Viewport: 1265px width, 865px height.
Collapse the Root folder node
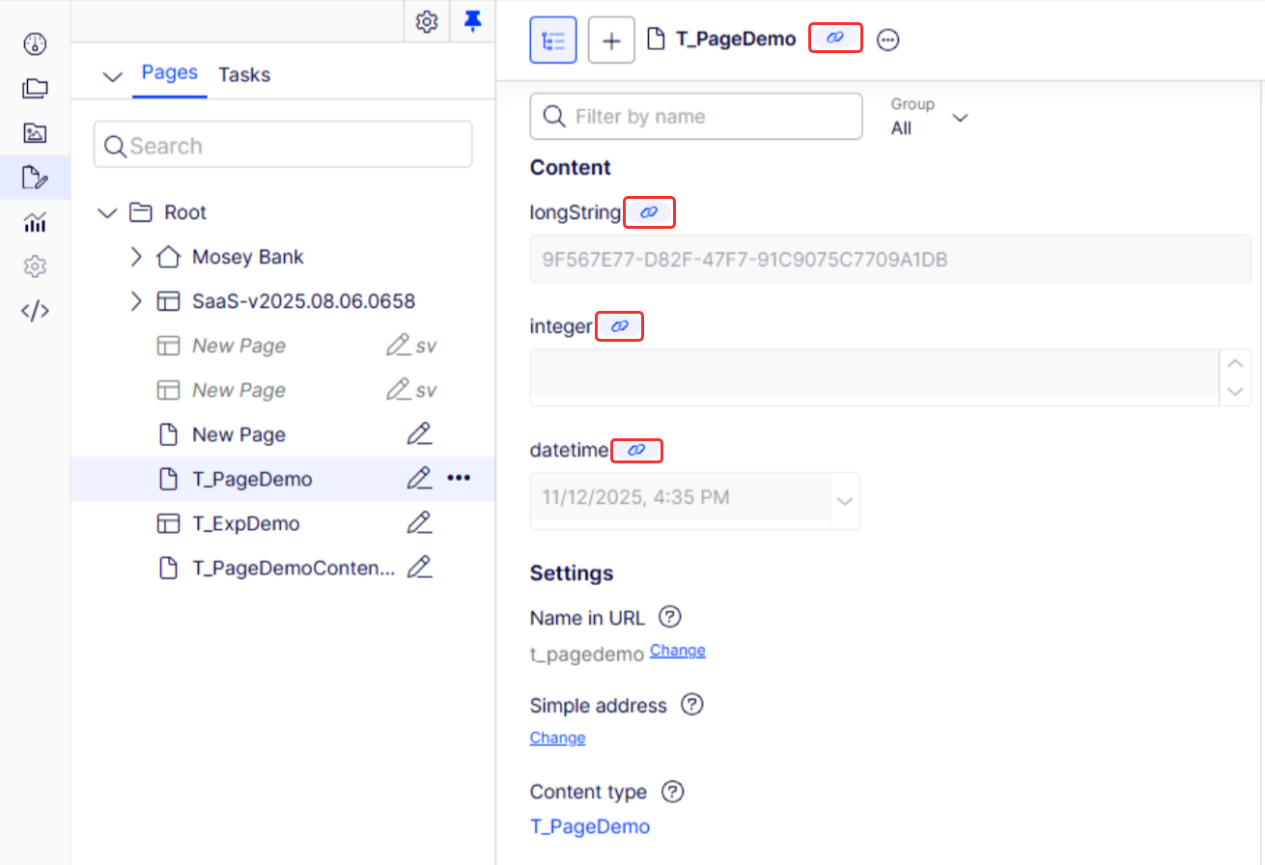point(107,212)
